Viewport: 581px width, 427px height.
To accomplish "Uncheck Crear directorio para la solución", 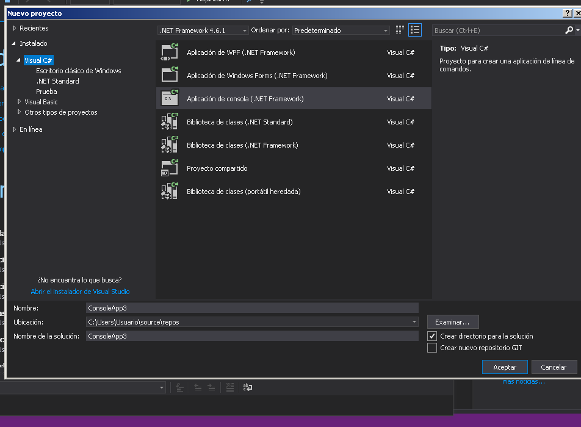I will click(x=432, y=336).
